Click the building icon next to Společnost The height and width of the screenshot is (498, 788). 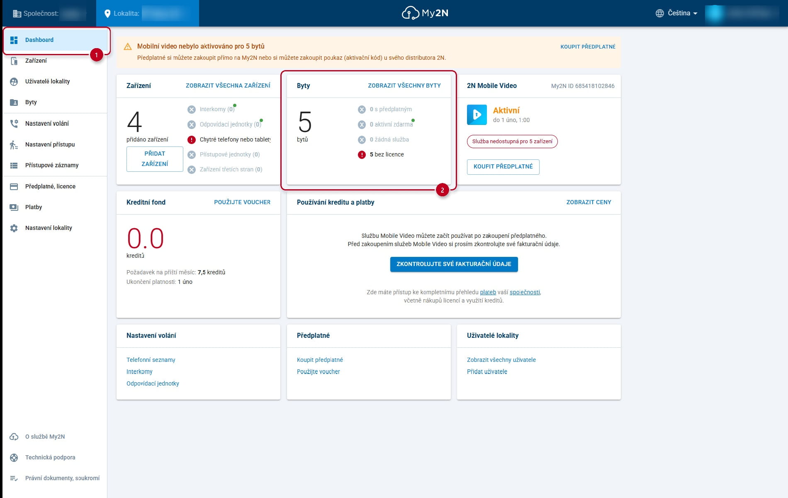click(17, 14)
